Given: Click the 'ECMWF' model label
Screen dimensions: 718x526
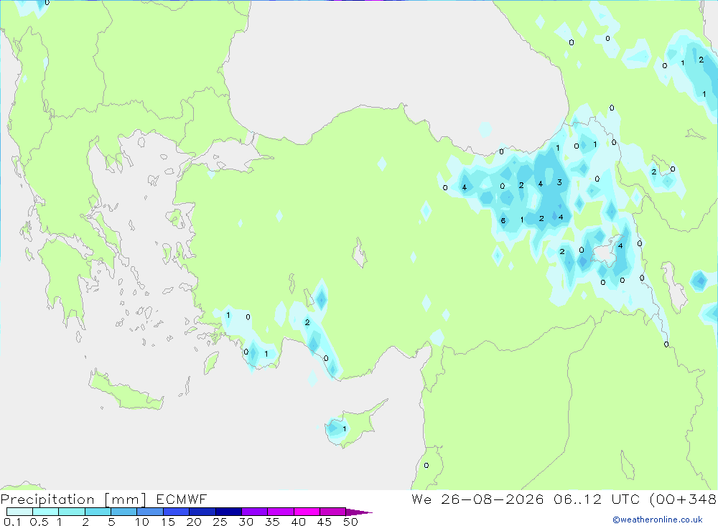Looking at the screenshot, I should click(182, 499).
